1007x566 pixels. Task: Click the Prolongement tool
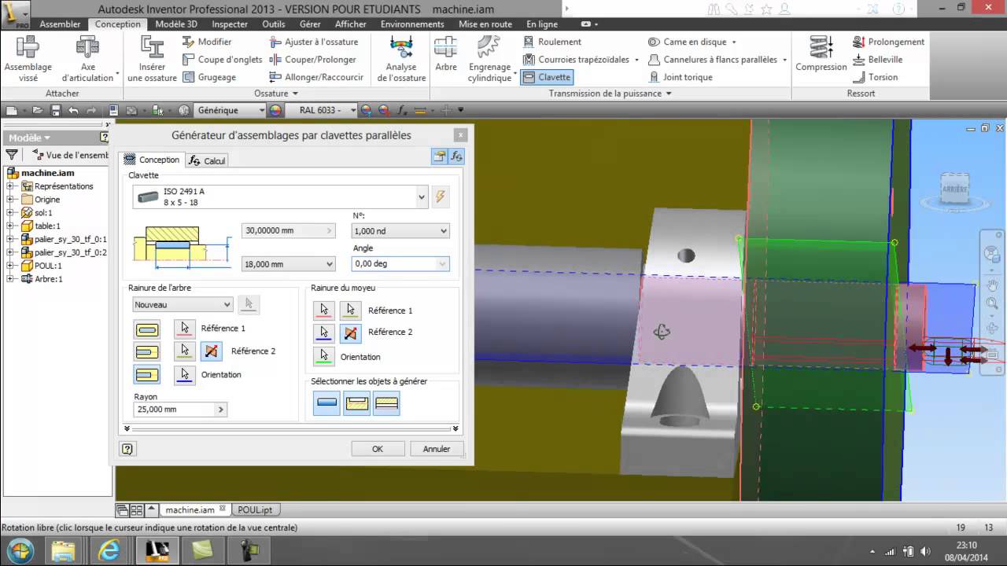pos(888,42)
